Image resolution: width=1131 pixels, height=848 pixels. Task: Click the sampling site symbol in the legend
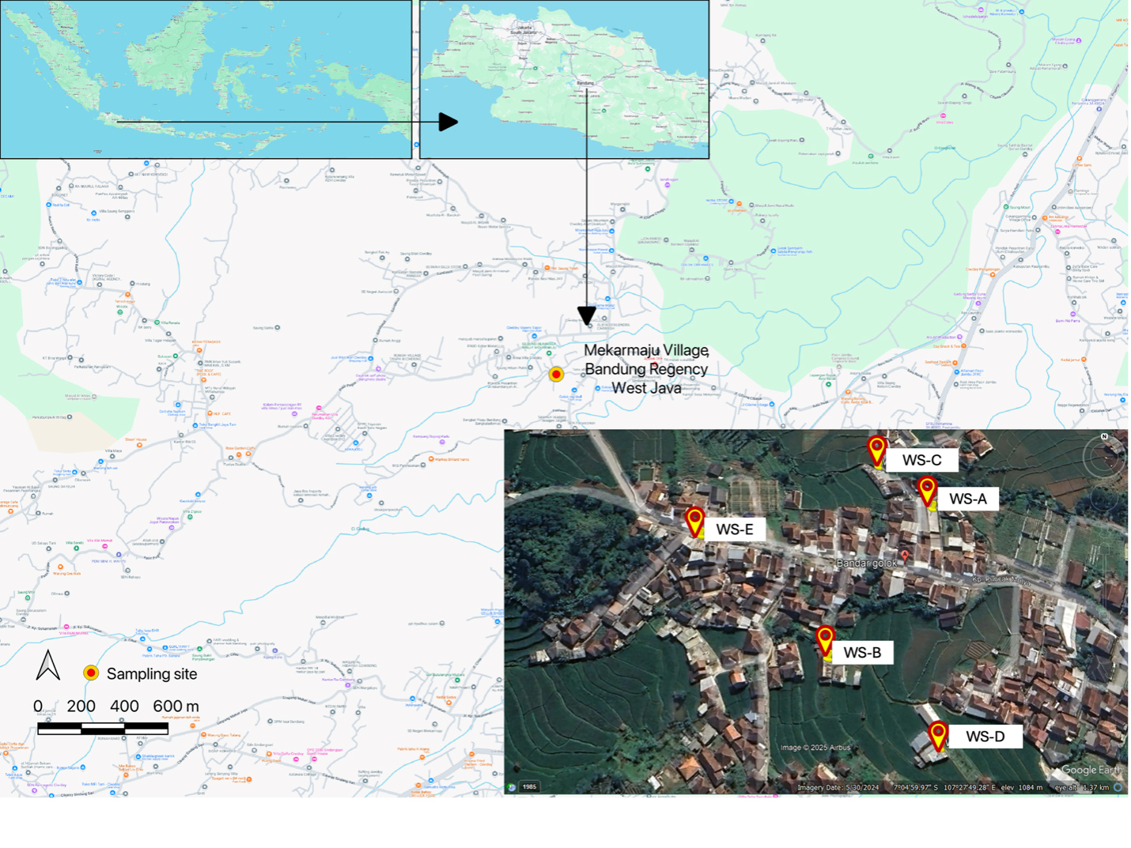pos(89,674)
